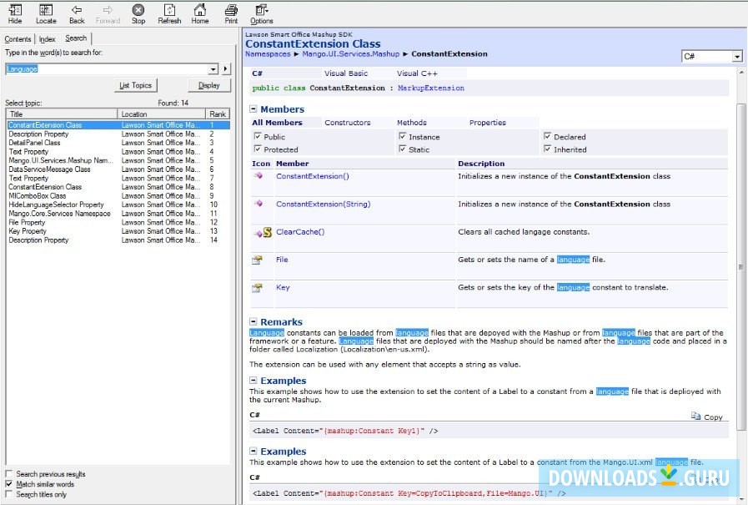Select DetailPanel Class in results list
Image resolution: width=748 pixels, height=505 pixels.
[x=34, y=143]
